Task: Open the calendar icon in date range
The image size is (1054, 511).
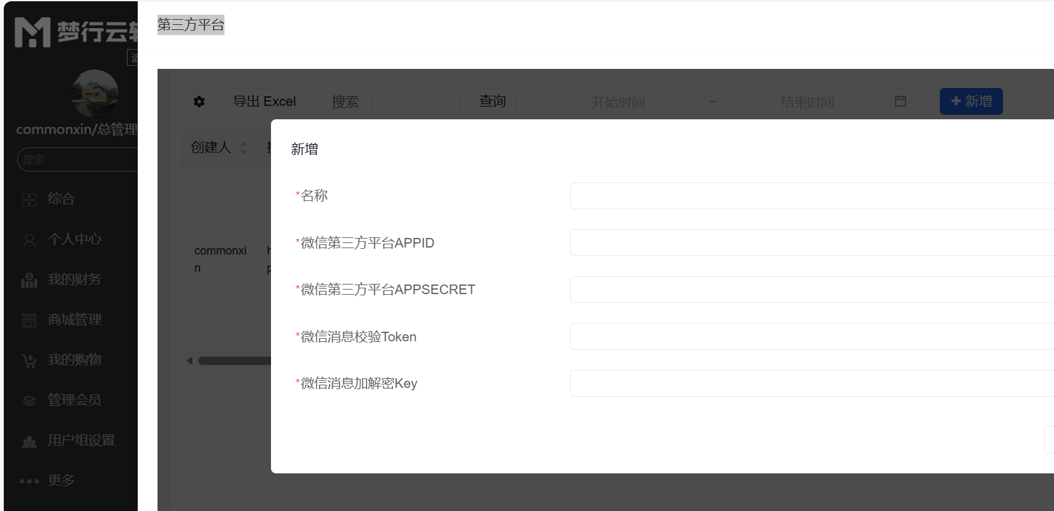Action: 900,101
